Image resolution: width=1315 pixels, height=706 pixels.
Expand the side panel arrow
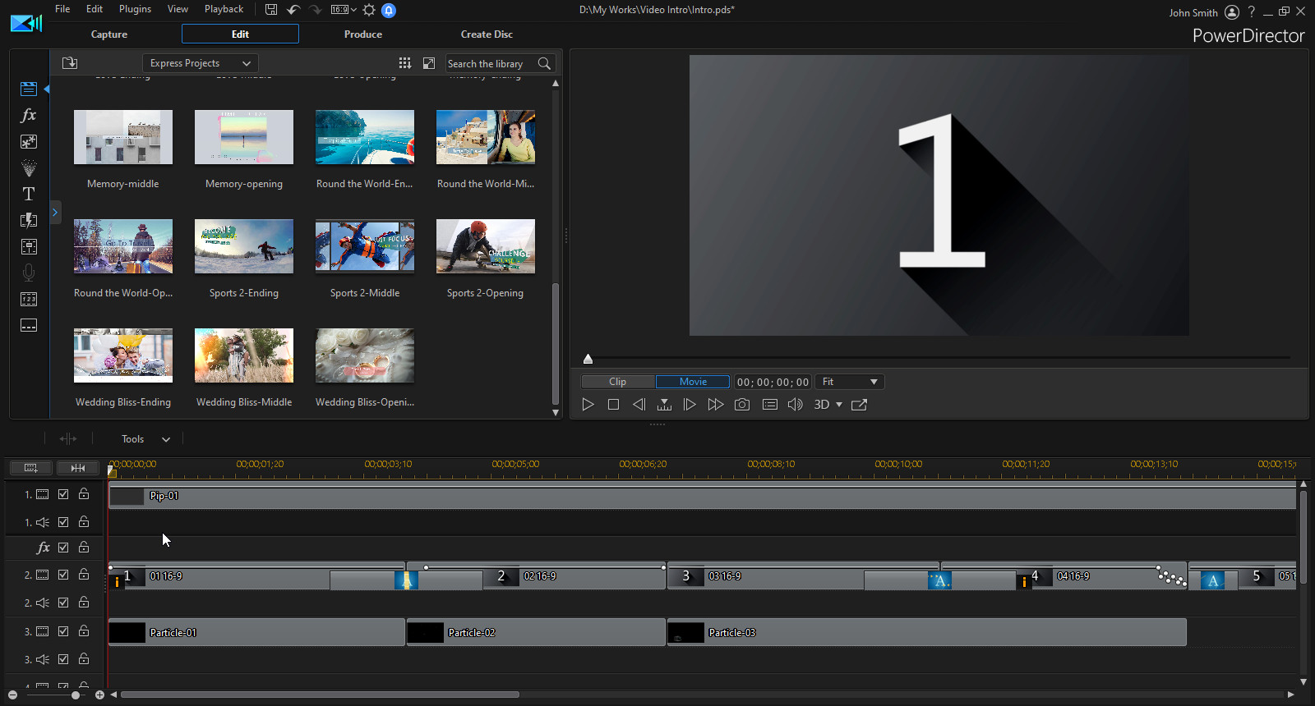[55, 213]
